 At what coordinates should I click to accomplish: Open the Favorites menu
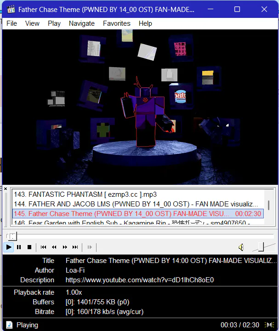tap(116, 23)
